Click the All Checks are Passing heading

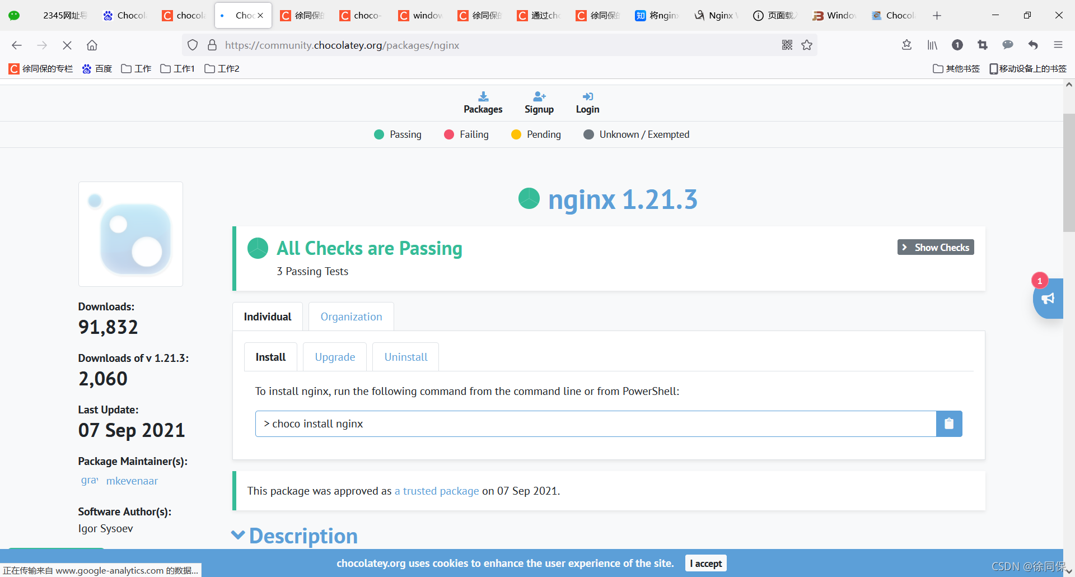pyautogui.click(x=370, y=248)
